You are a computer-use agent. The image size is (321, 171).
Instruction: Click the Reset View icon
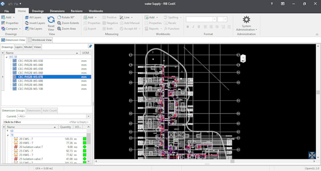(51, 20)
